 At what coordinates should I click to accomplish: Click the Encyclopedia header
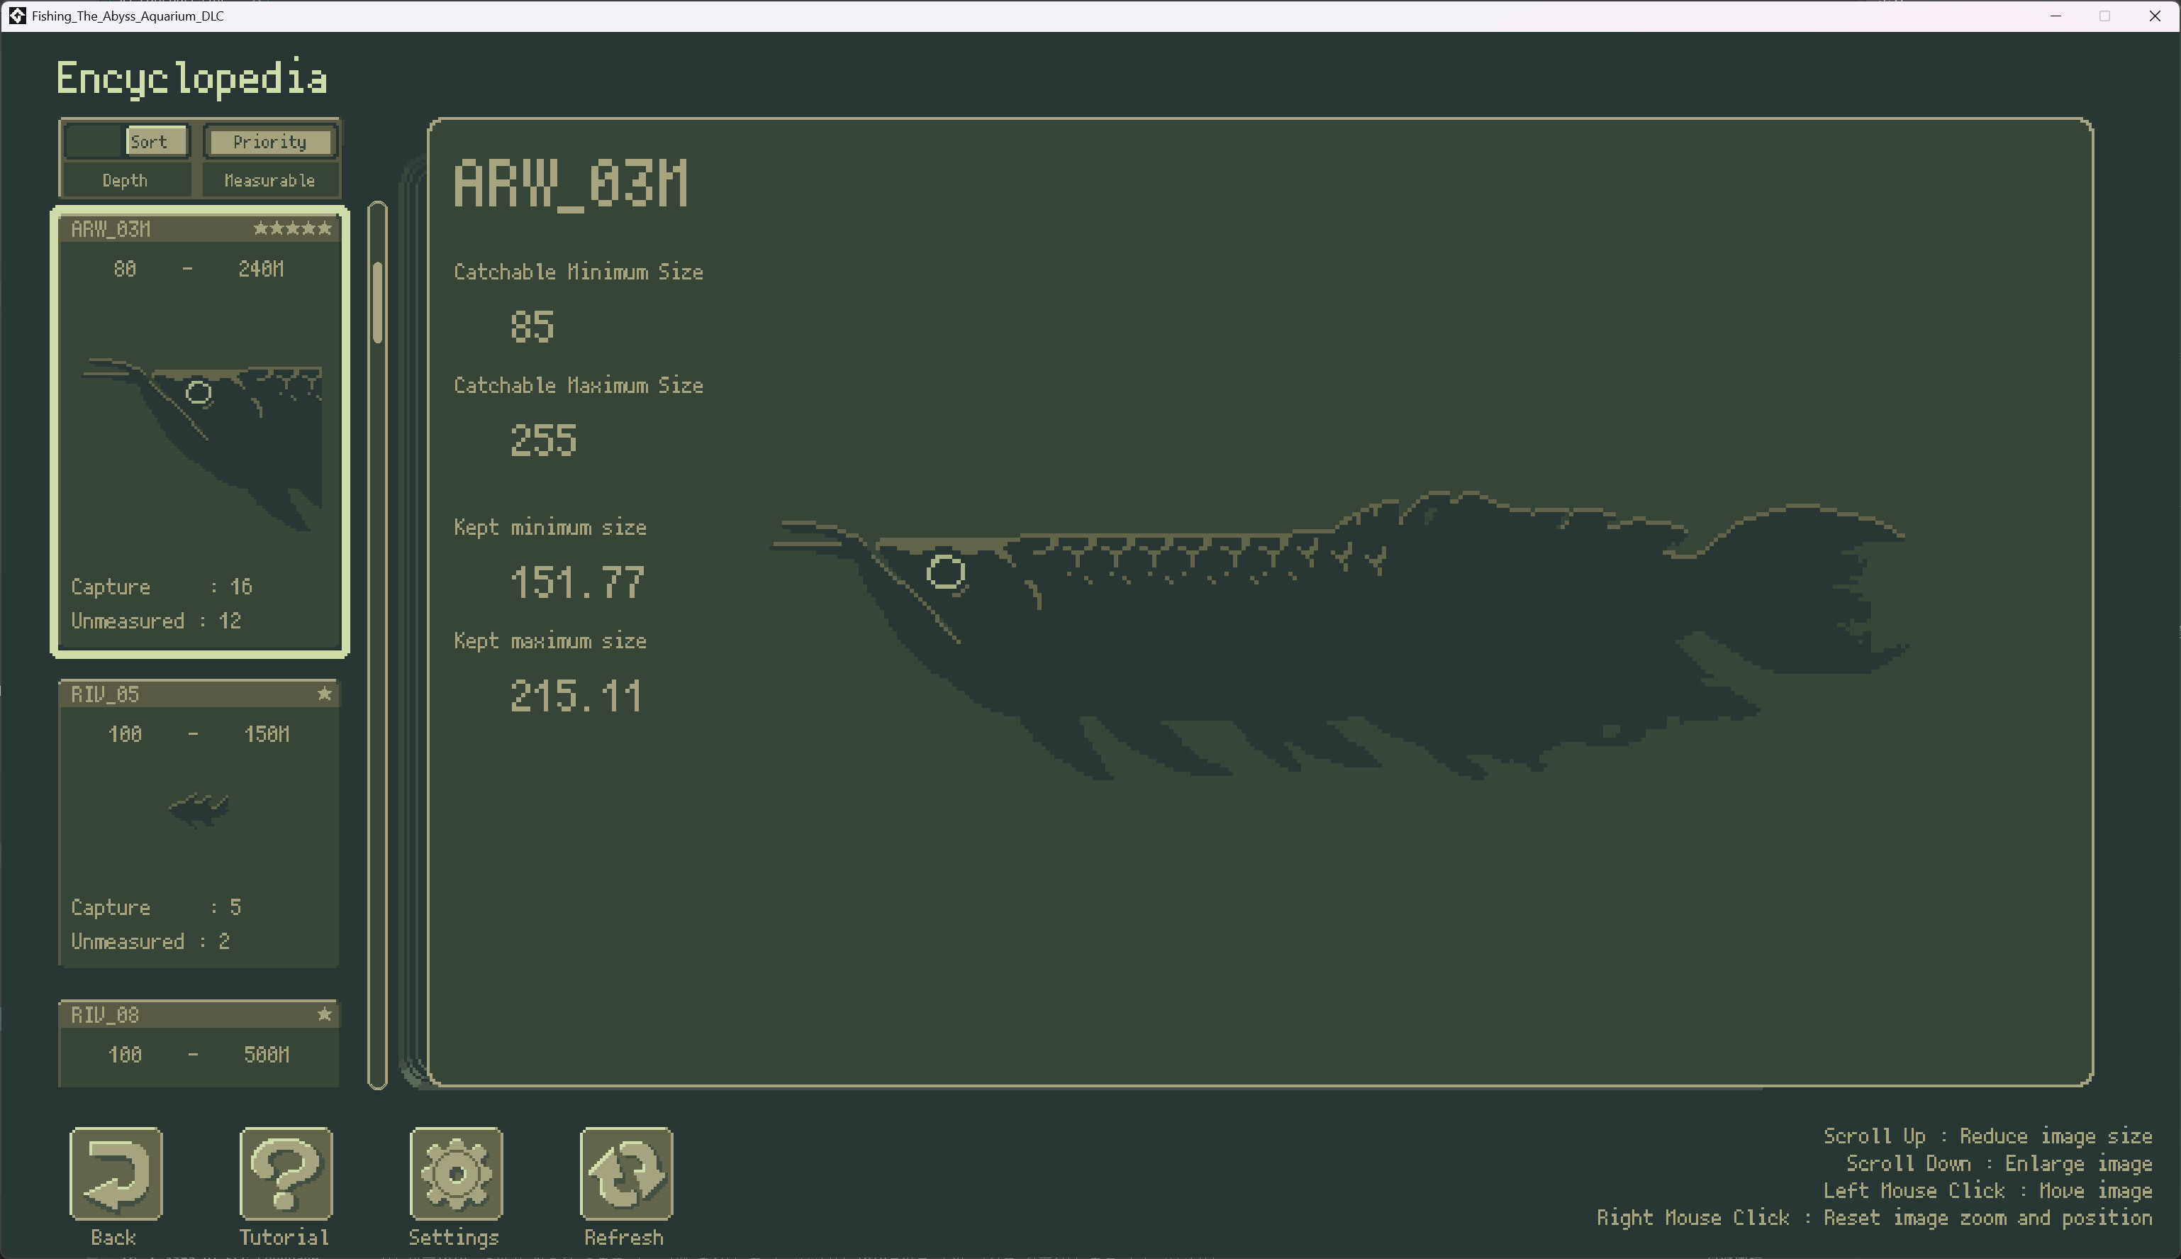tap(191, 78)
